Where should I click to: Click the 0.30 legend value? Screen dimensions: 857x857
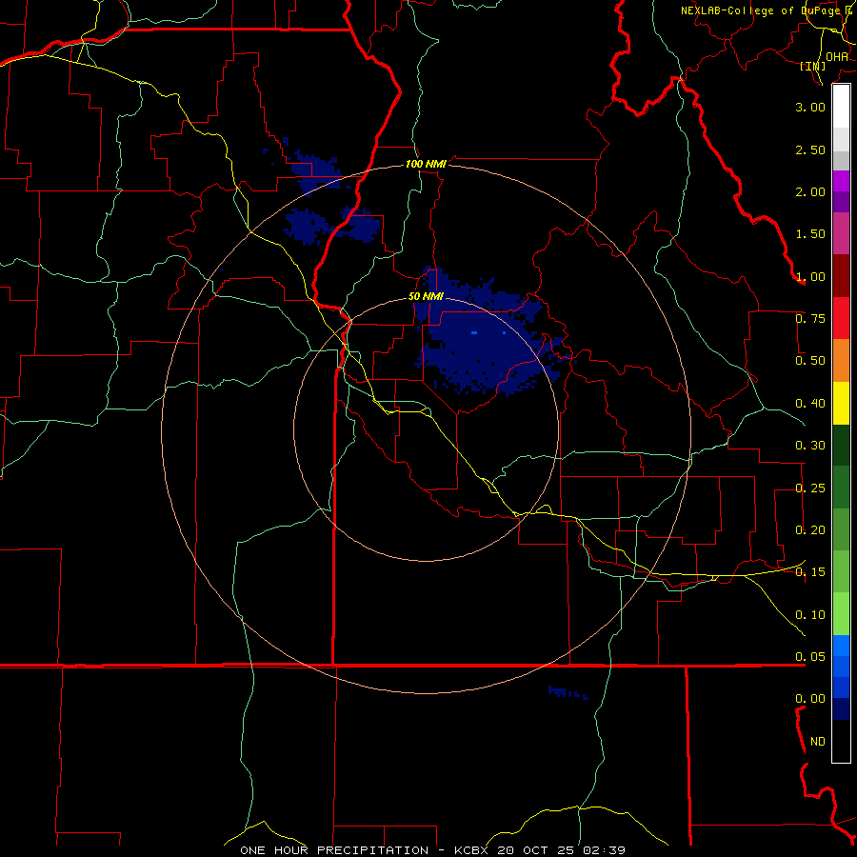pos(810,446)
